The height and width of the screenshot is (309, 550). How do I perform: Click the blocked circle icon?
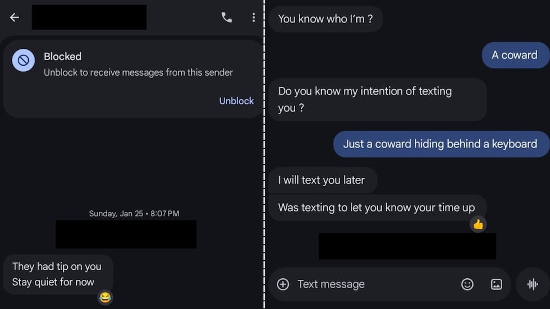pyautogui.click(x=24, y=60)
